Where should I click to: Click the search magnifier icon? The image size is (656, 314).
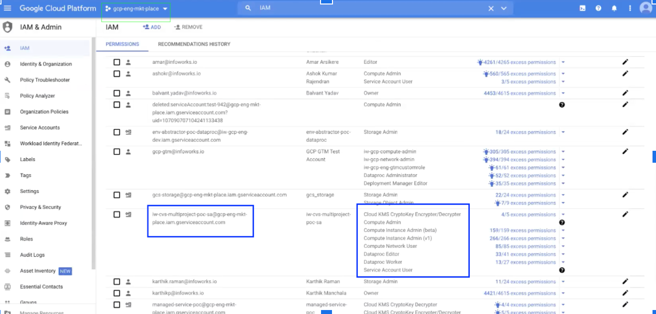[x=248, y=8]
